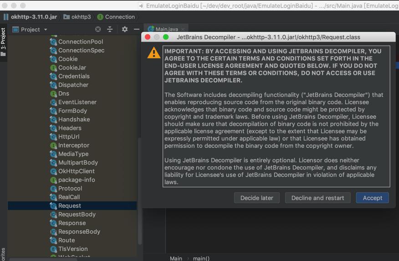Click the okhttp3 folder icon in breadcrumb
Viewport: 399px width, 261px height.
pos(66,17)
